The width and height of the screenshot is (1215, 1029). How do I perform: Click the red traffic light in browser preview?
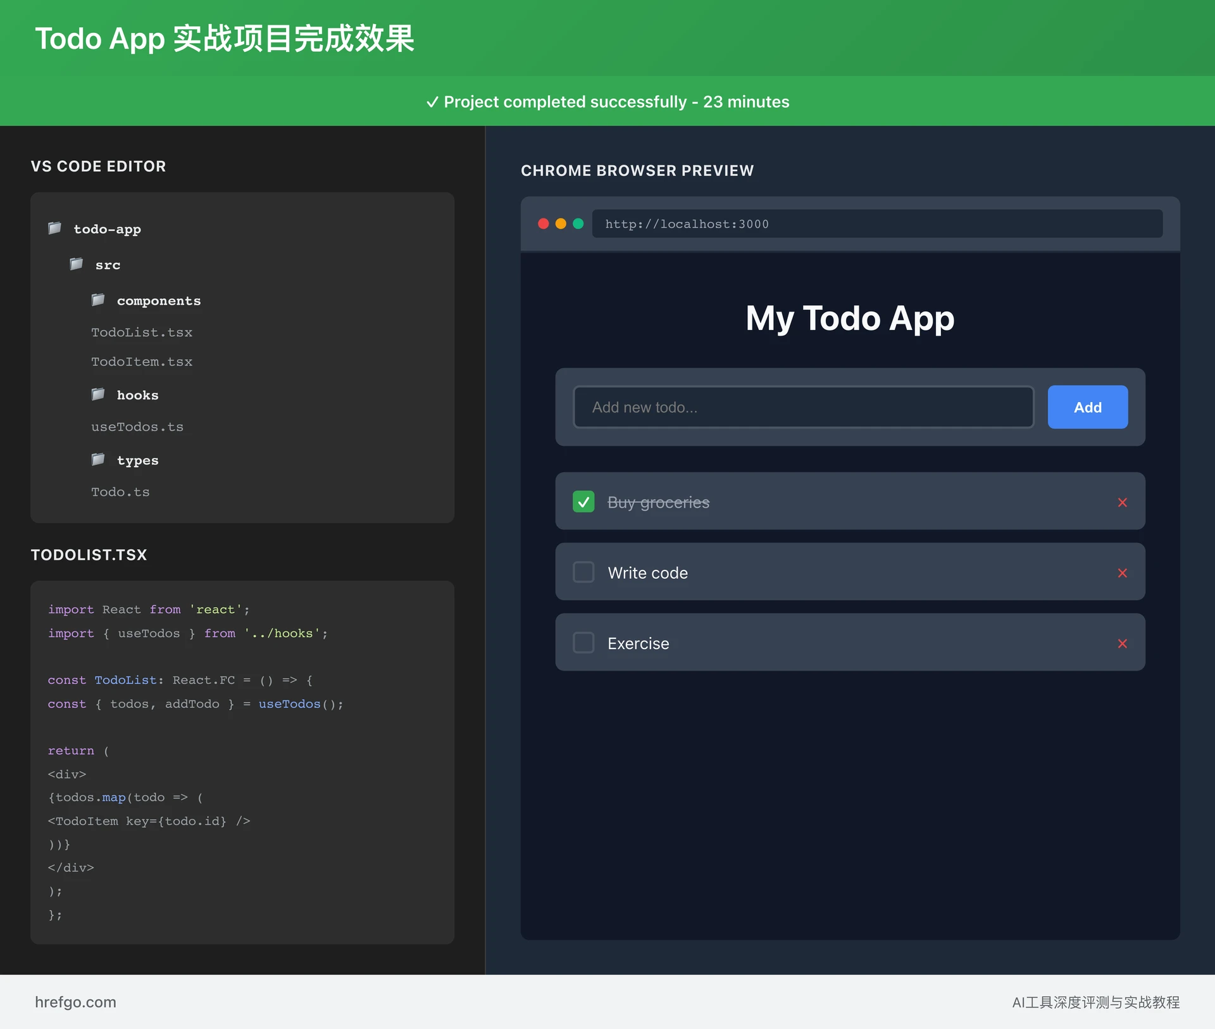point(544,224)
